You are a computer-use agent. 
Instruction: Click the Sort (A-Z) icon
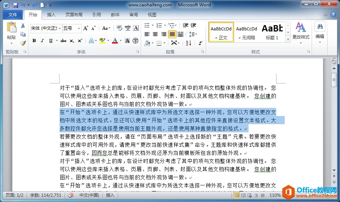188,43
